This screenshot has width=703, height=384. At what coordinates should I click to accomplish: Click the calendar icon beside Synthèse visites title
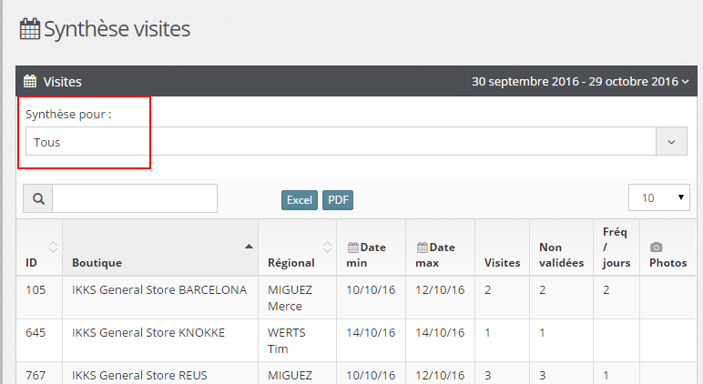point(30,29)
